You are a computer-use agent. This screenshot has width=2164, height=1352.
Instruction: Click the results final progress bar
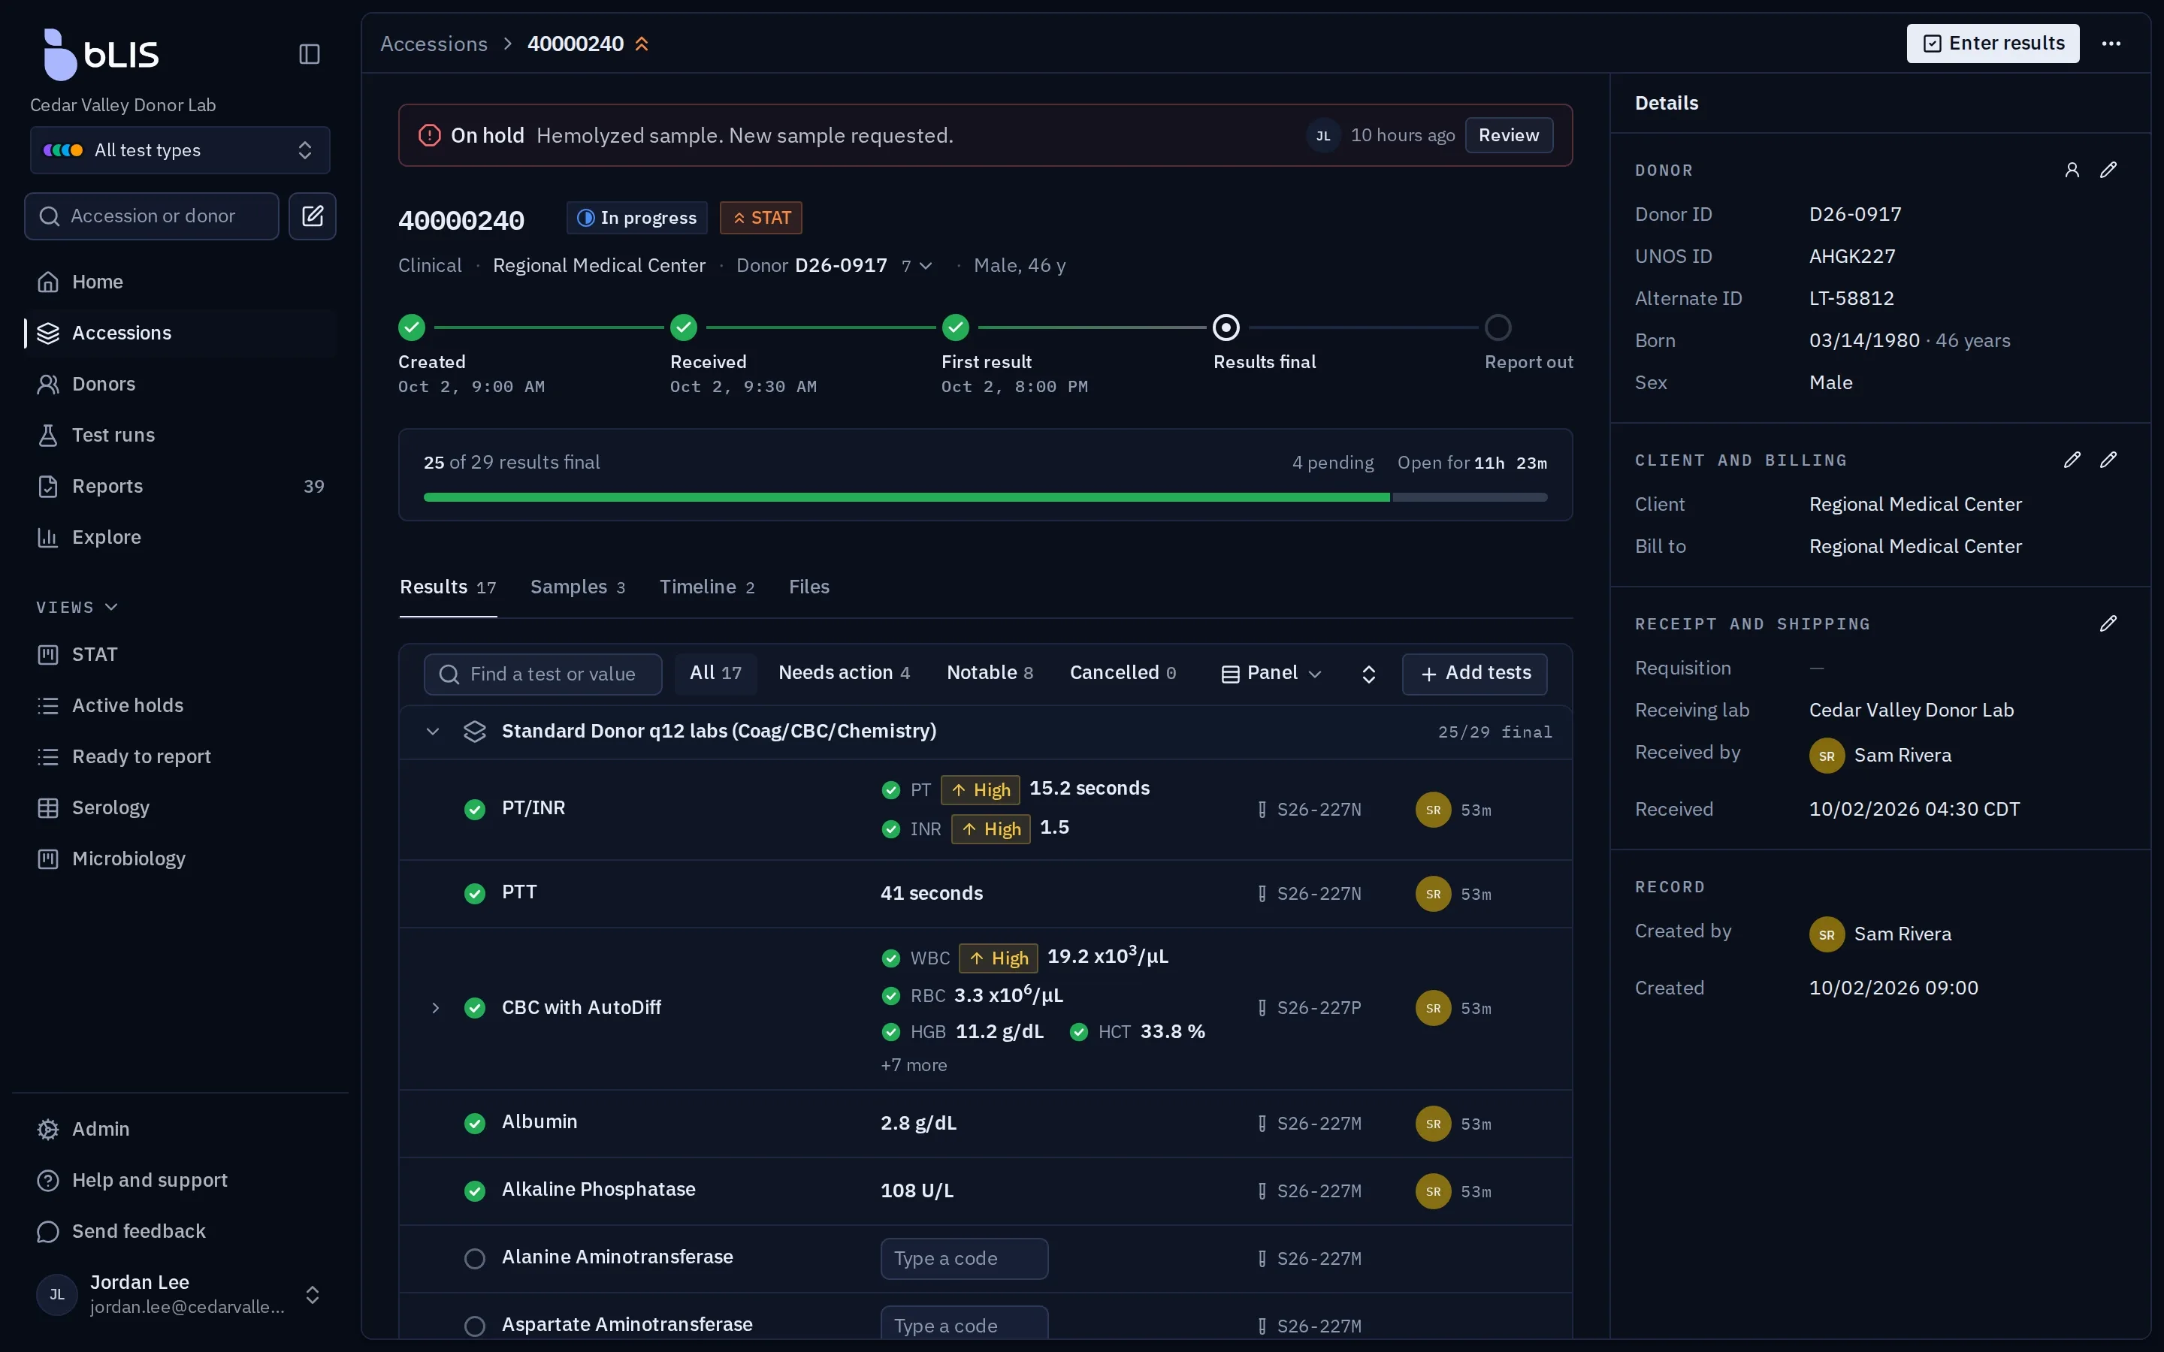tap(985, 497)
